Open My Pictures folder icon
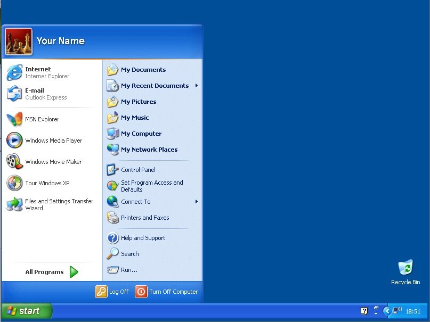Image resolution: width=430 pixels, height=322 pixels. click(113, 102)
